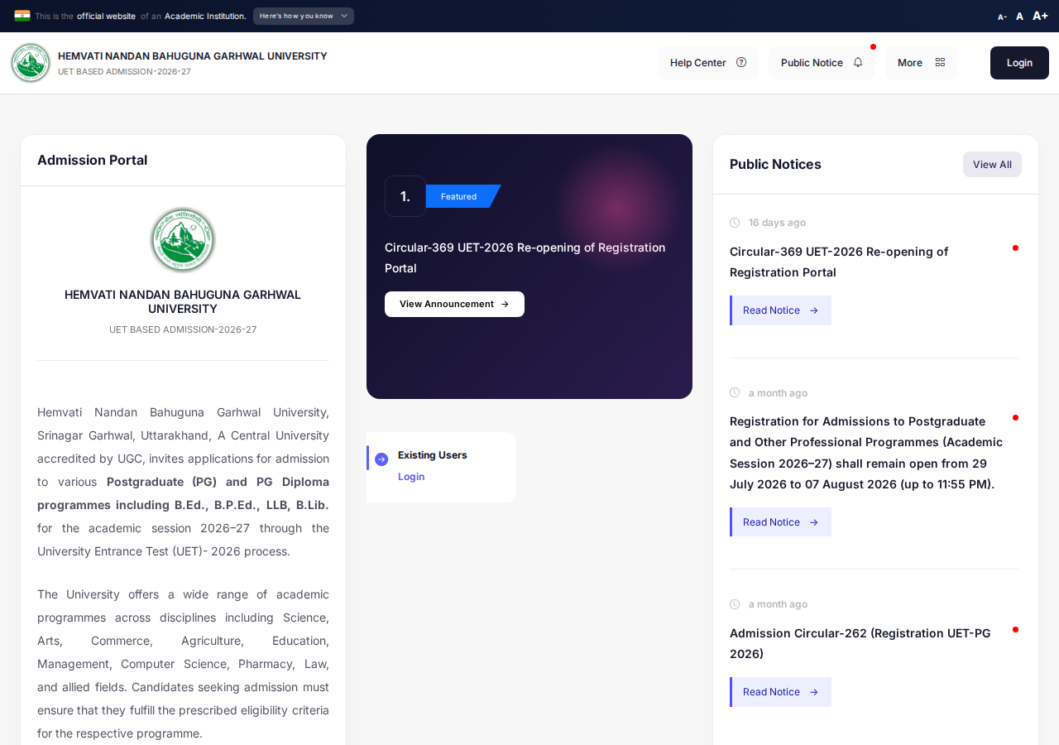The width and height of the screenshot is (1059, 745).
Task: Click the "1." number badge on the featured card
Action: click(x=405, y=196)
